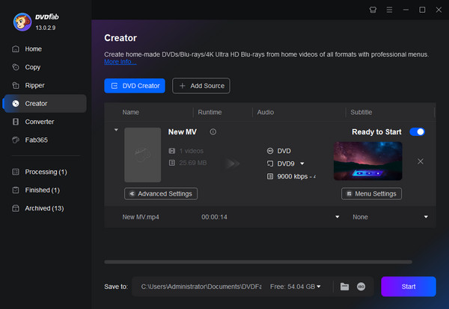Click the Save to path field

click(201, 287)
